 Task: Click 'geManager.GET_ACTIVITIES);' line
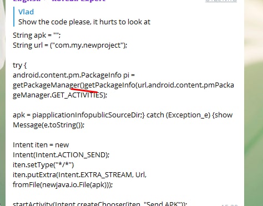coord(60,95)
